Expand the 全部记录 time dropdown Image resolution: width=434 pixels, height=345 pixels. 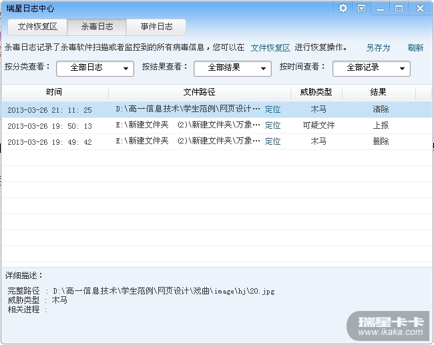(371, 68)
